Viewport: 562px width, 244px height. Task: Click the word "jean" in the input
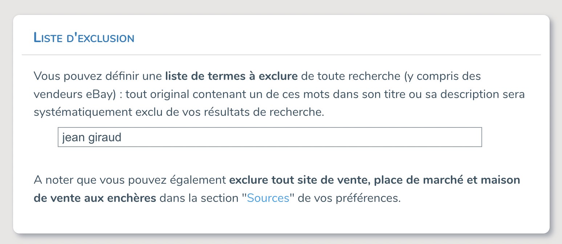(74, 138)
